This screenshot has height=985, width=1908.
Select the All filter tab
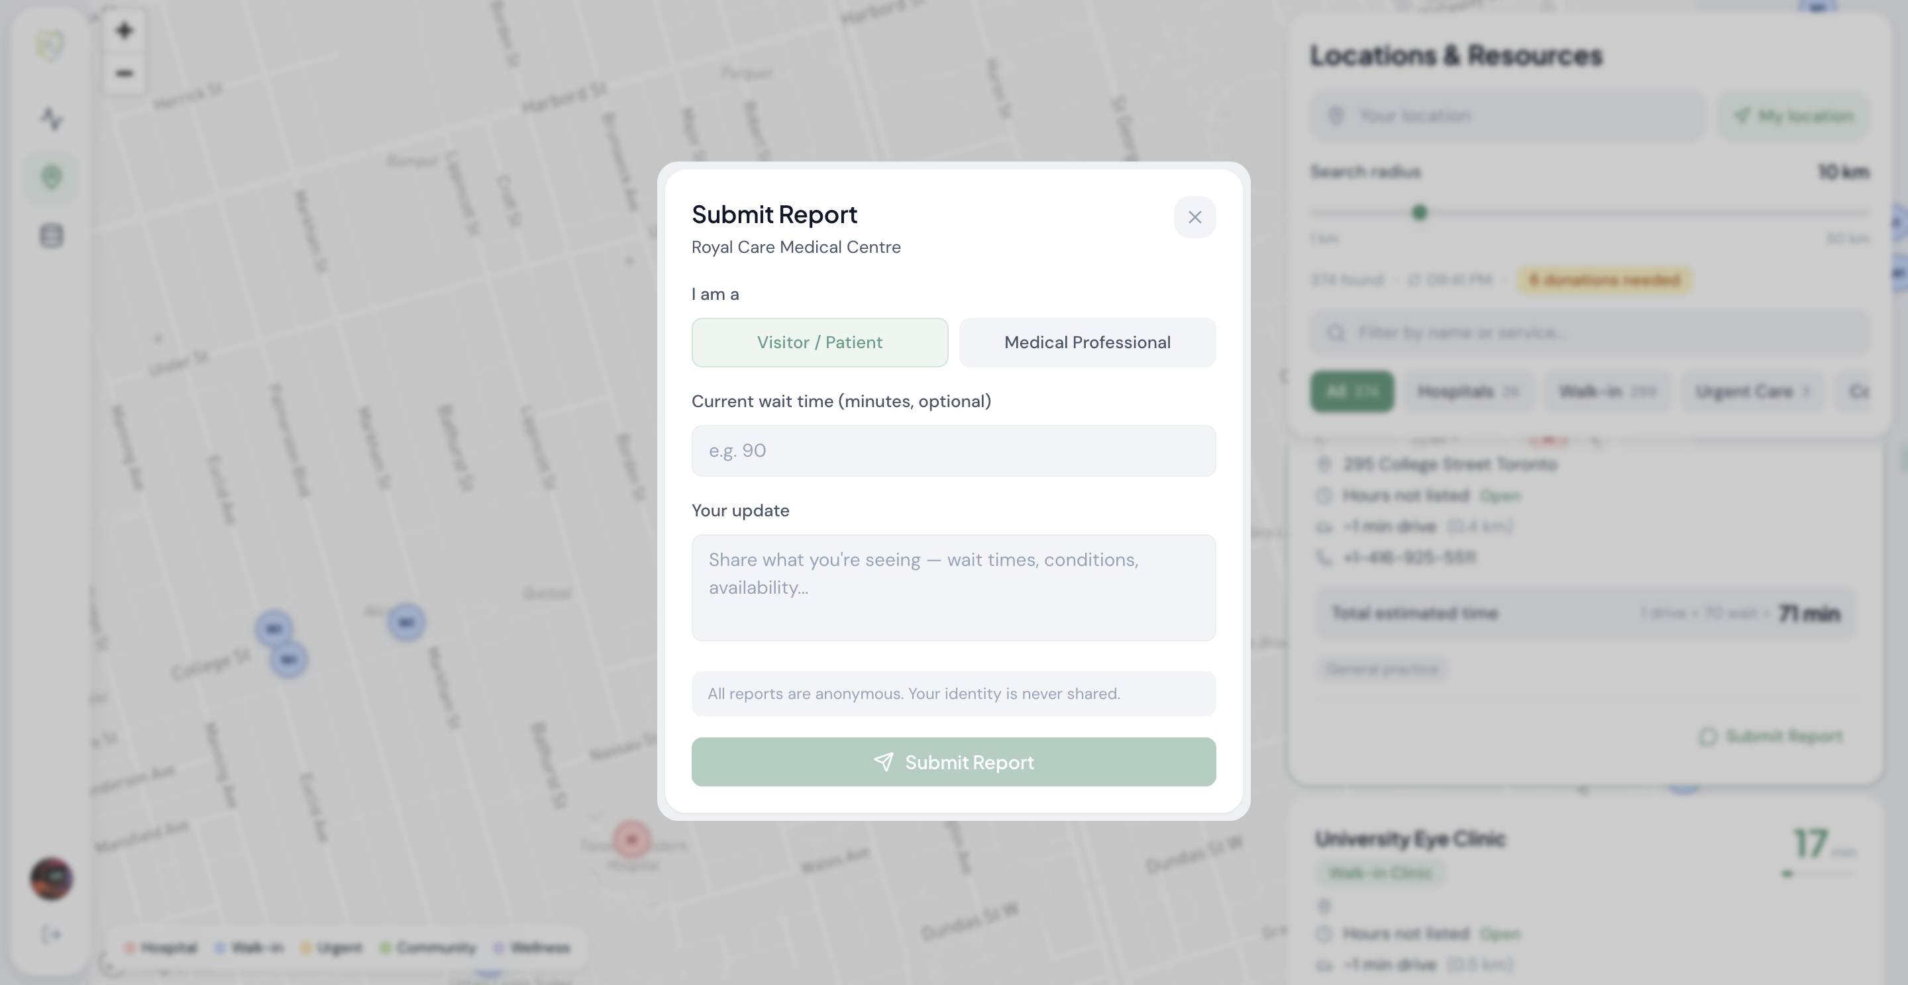click(x=1351, y=391)
